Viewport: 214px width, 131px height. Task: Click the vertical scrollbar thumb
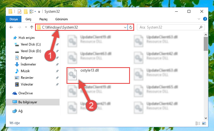click(206, 44)
